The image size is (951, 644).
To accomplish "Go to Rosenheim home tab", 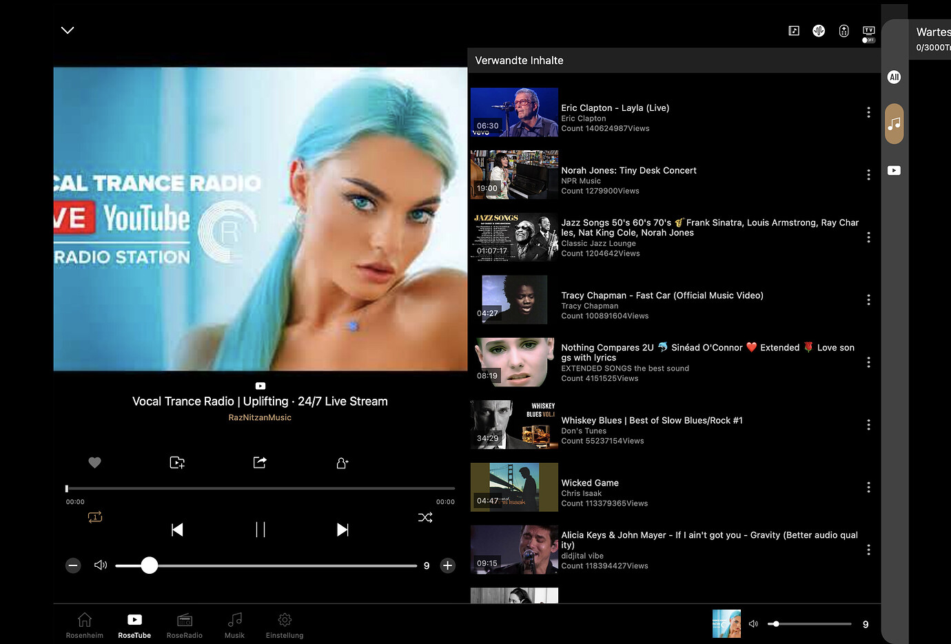I will point(85,625).
